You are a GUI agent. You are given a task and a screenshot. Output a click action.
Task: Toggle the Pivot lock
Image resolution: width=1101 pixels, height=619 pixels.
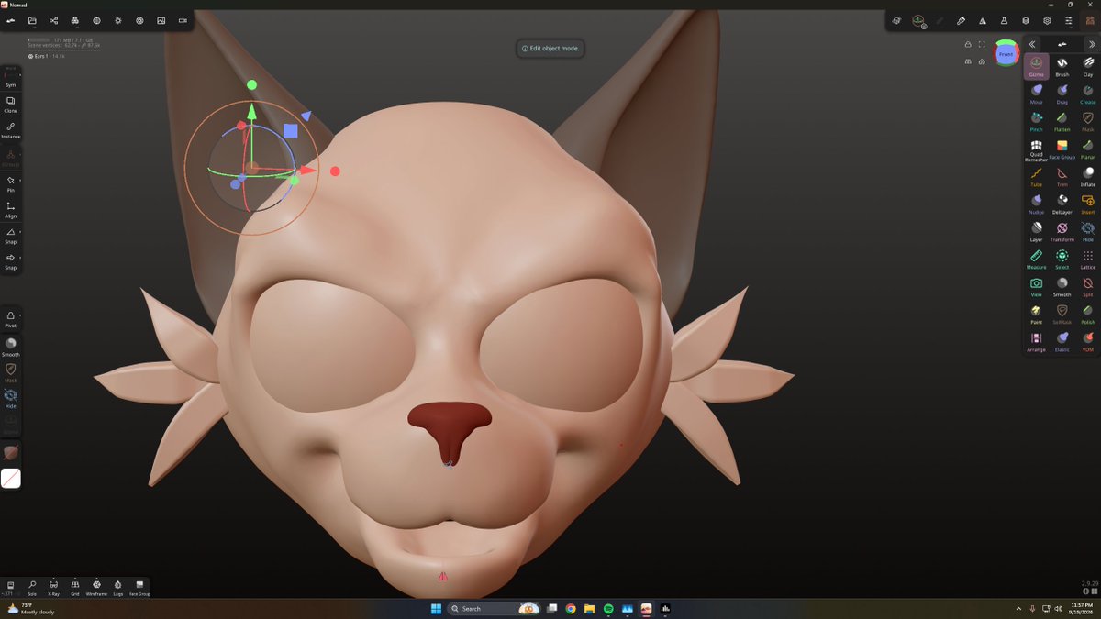click(11, 318)
